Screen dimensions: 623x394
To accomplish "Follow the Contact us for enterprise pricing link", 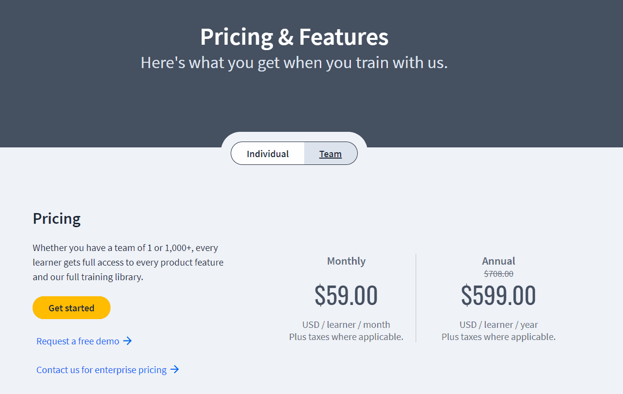I will point(101,370).
